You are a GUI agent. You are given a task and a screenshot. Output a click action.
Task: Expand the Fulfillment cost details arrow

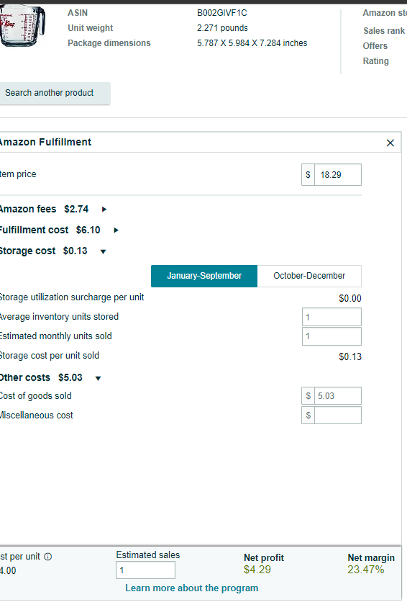tap(116, 230)
